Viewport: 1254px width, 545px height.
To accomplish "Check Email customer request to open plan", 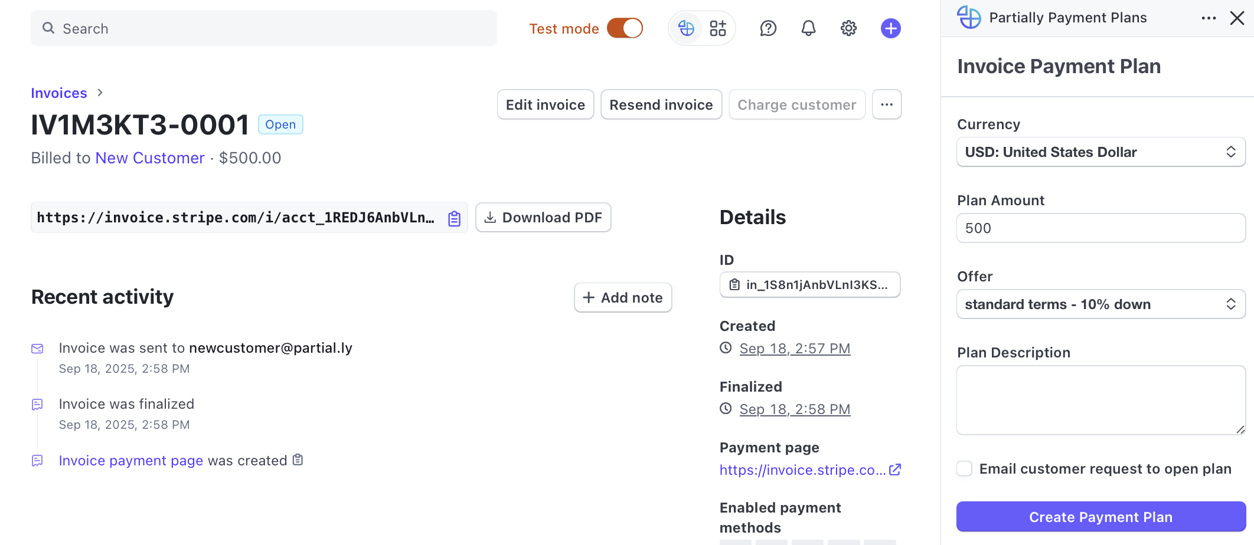I will 965,469.
